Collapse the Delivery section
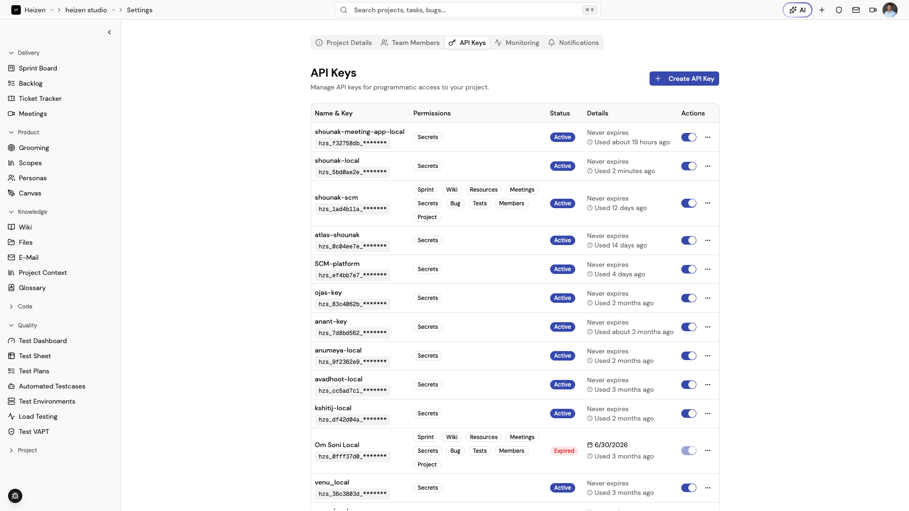Image resolution: width=909 pixels, height=511 pixels. click(x=24, y=53)
